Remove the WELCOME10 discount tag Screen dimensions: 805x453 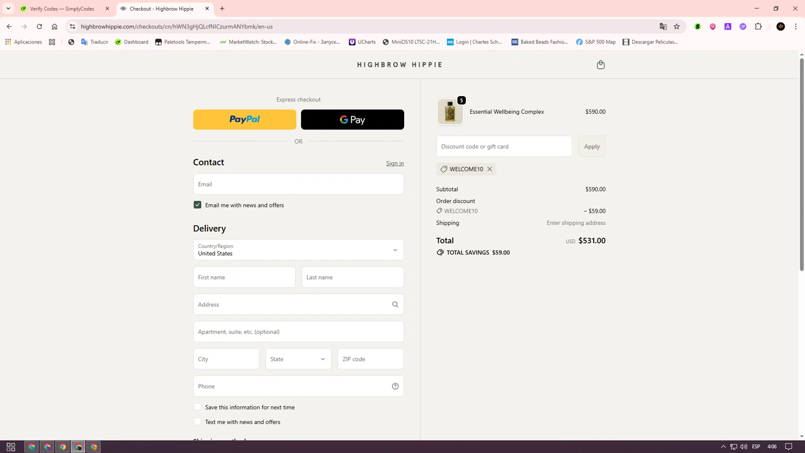(x=489, y=169)
